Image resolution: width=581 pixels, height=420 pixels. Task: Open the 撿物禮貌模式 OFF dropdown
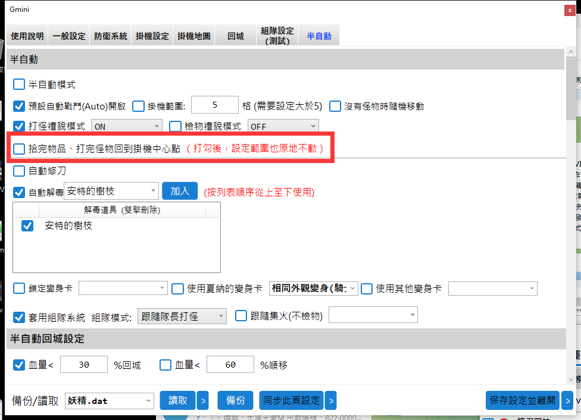pos(283,126)
